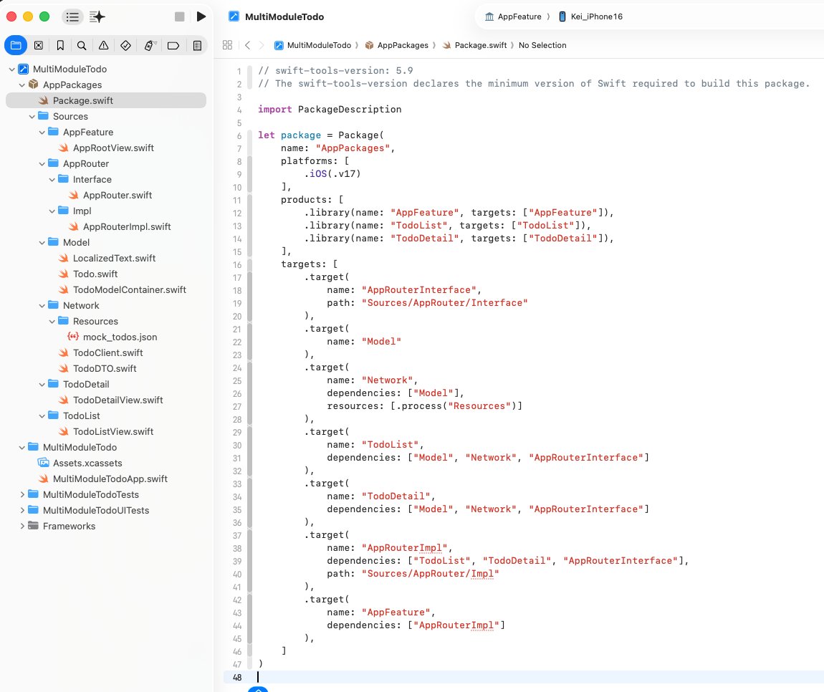
Task: Open the Test navigator diamond tab
Action: point(125,46)
